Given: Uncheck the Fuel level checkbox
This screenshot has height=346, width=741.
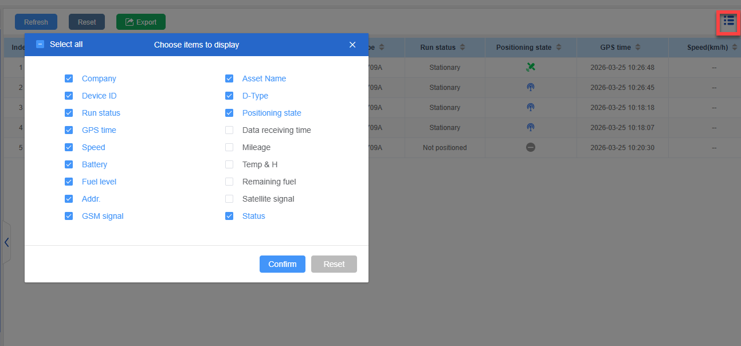Looking at the screenshot, I should [x=69, y=182].
